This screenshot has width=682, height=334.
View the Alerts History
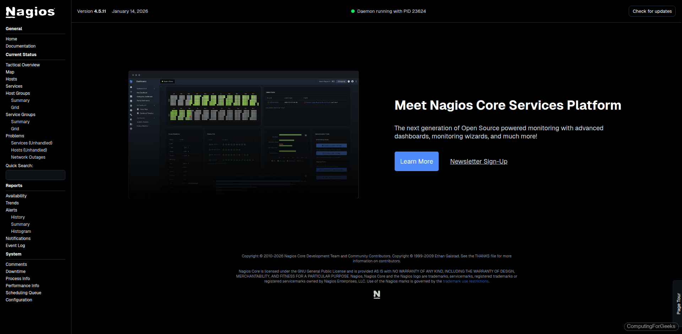point(18,217)
